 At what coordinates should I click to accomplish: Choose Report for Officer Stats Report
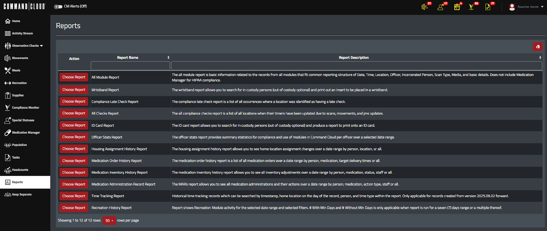coord(74,137)
